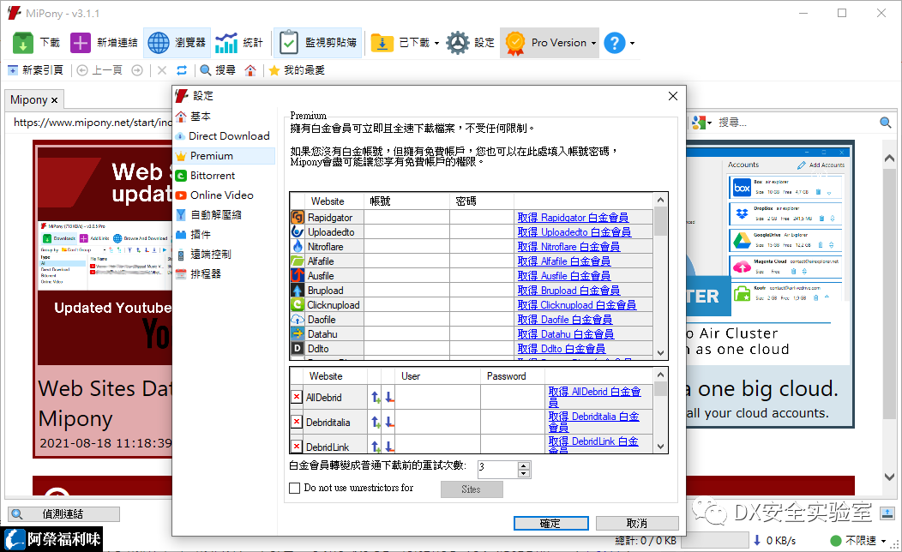Select the 遠端控制 remote control category

[x=225, y=255]
